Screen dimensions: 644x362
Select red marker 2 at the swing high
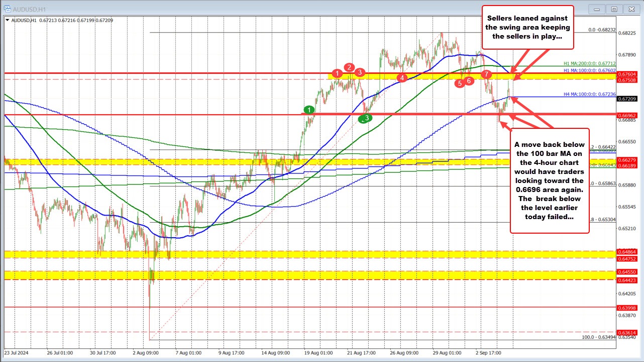[x=349, y=67]
